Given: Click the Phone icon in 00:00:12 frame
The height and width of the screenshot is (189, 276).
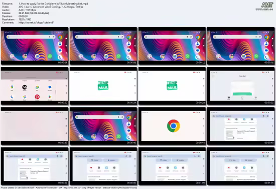Looking at the screenshot, I should (x=197, y=57).
